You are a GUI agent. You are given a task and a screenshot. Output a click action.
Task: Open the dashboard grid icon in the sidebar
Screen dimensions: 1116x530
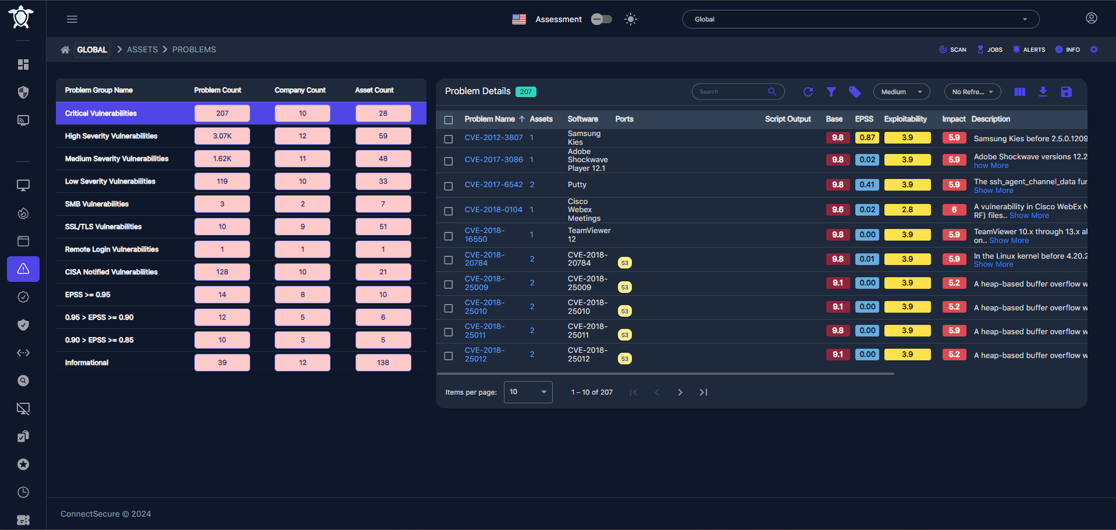23,65
